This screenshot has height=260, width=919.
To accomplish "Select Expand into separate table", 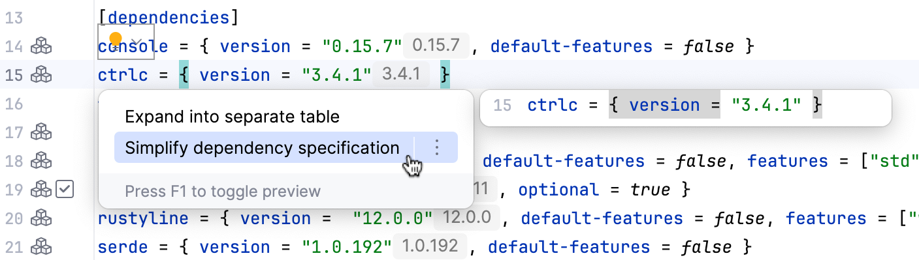I will coord(233,117).
